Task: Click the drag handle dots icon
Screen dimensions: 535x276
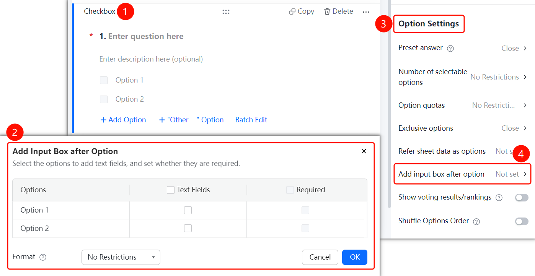Action: 226,12
